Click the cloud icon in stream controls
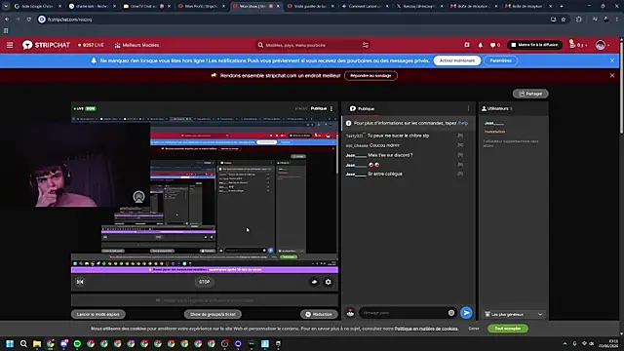 coord(314,282)
